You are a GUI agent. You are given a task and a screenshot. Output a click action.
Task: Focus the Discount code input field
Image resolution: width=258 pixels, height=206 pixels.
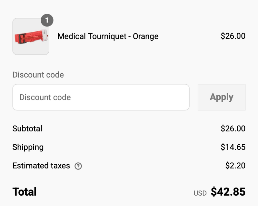coord(101,97)
